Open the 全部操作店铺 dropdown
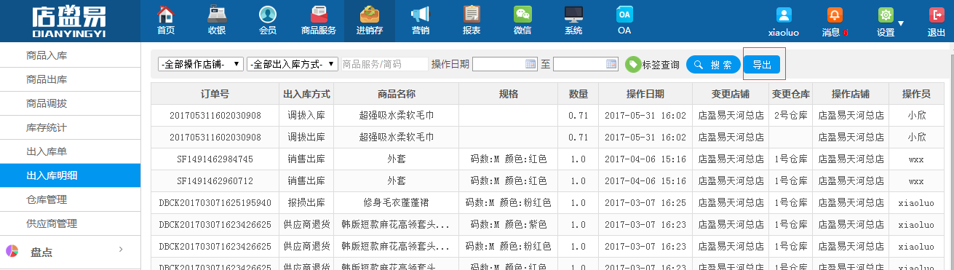954x270 pixels. coord(200,64)
